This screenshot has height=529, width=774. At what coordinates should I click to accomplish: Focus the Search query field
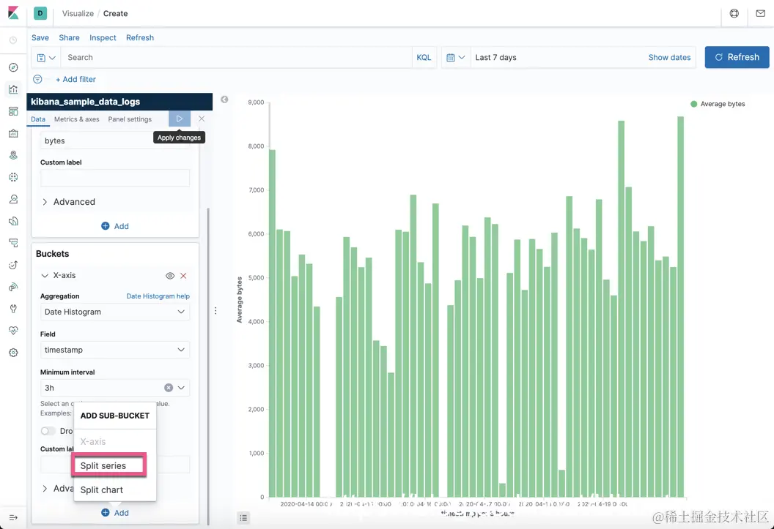[x=237, y=58]
